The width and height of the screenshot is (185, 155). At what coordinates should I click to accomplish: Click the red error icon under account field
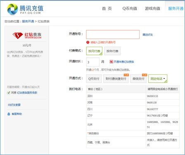(x=88, y=42)
